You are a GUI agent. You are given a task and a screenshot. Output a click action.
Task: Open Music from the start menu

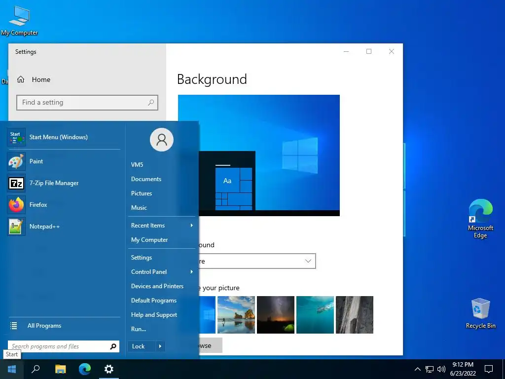click(x=139, y=208)
